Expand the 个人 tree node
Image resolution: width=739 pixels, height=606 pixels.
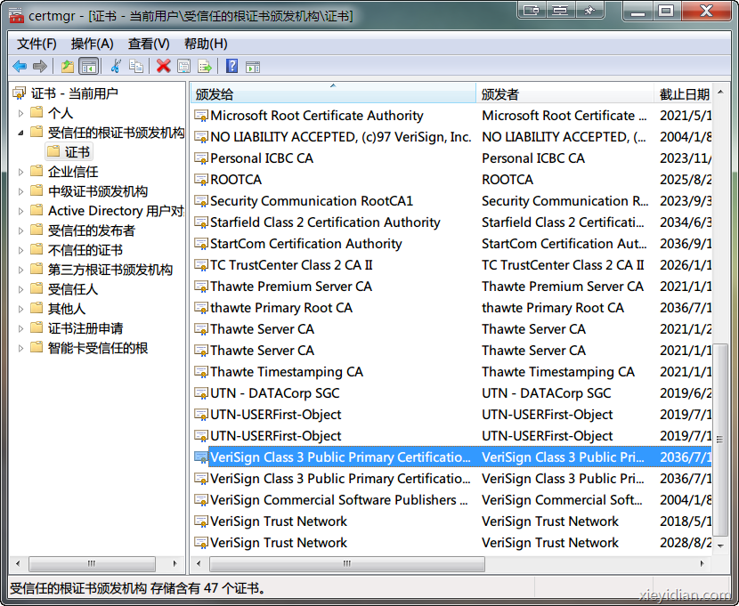(20, 113)
